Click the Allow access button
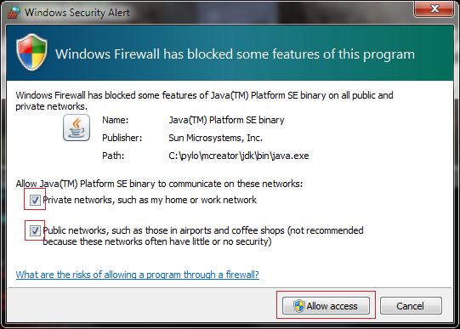The height and width of the screenshot is (329, 460). tap(326, 305)
